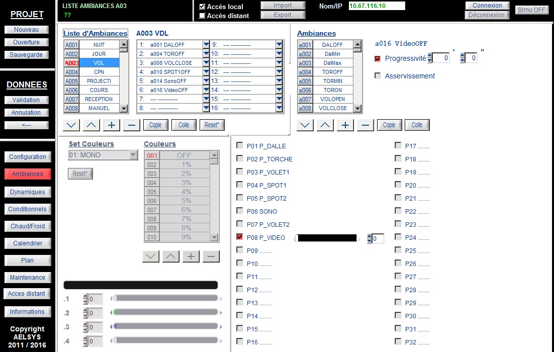Screen dimensions: 554x352
Task: Click the channel .2 green slider
Action: pyautogui.click(x=166, y=312)
